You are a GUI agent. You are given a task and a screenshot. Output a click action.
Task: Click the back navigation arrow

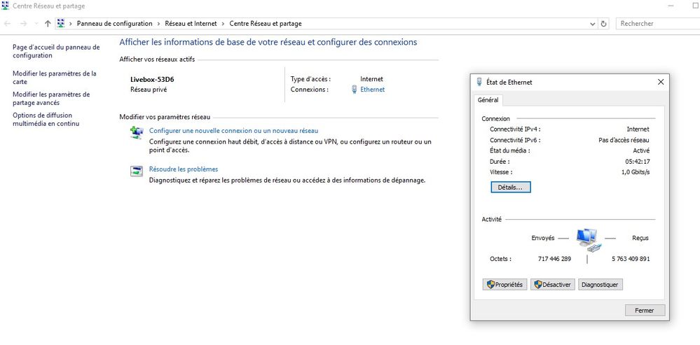pos(8,24)
